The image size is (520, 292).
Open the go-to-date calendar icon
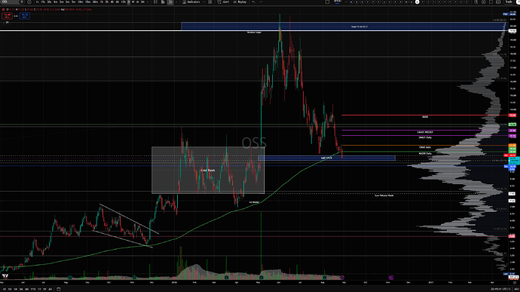tap(58, 289)
